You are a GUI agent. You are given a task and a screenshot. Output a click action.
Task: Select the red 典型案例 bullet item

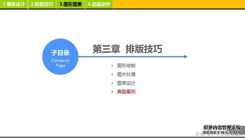pyautogui.click(x=126, y=92)
